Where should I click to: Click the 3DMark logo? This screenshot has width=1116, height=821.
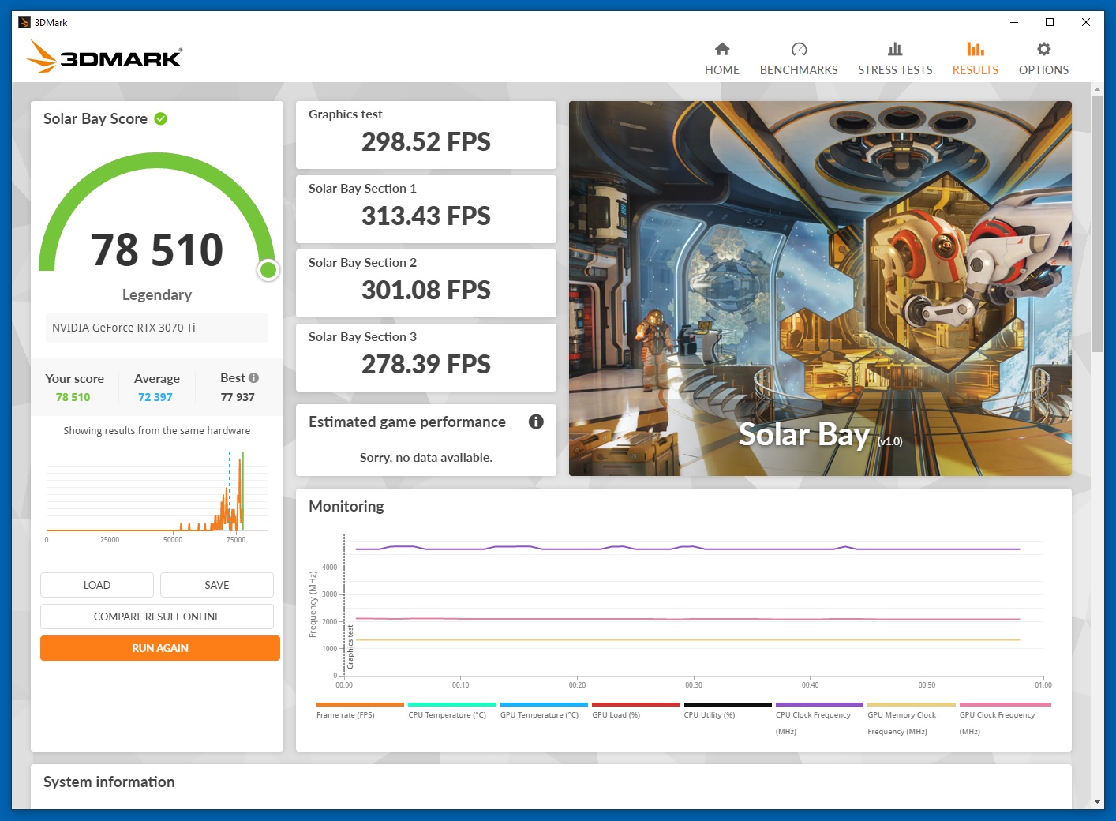[104, 57]
